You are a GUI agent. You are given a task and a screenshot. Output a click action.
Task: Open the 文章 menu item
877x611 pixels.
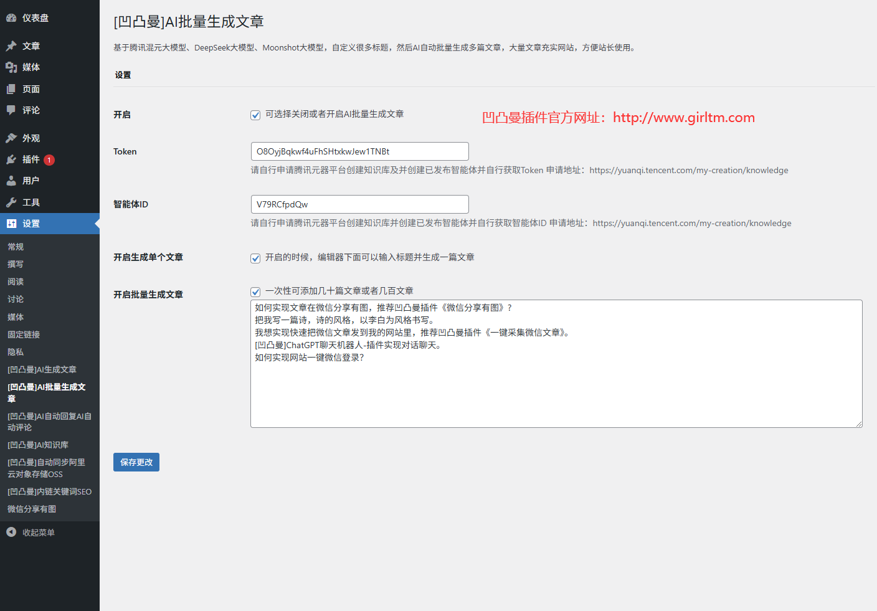click(x=50, y=46)
